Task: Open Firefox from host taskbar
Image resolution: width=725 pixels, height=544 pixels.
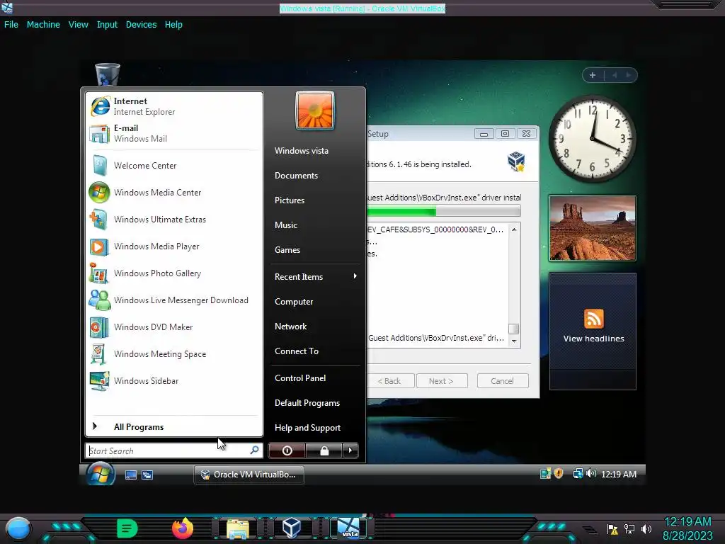Action: point(182,528)
